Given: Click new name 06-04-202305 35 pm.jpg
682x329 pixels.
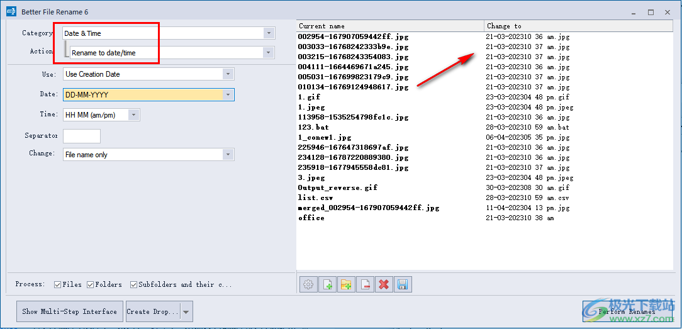Looking at the screenshot, I should pos(528,138).
